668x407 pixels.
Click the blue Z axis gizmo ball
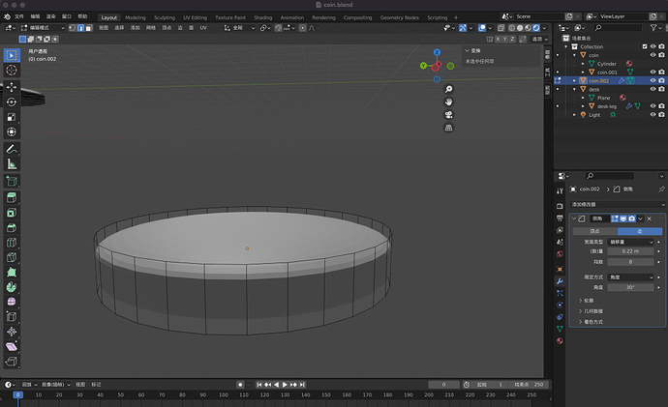point(437,53)
